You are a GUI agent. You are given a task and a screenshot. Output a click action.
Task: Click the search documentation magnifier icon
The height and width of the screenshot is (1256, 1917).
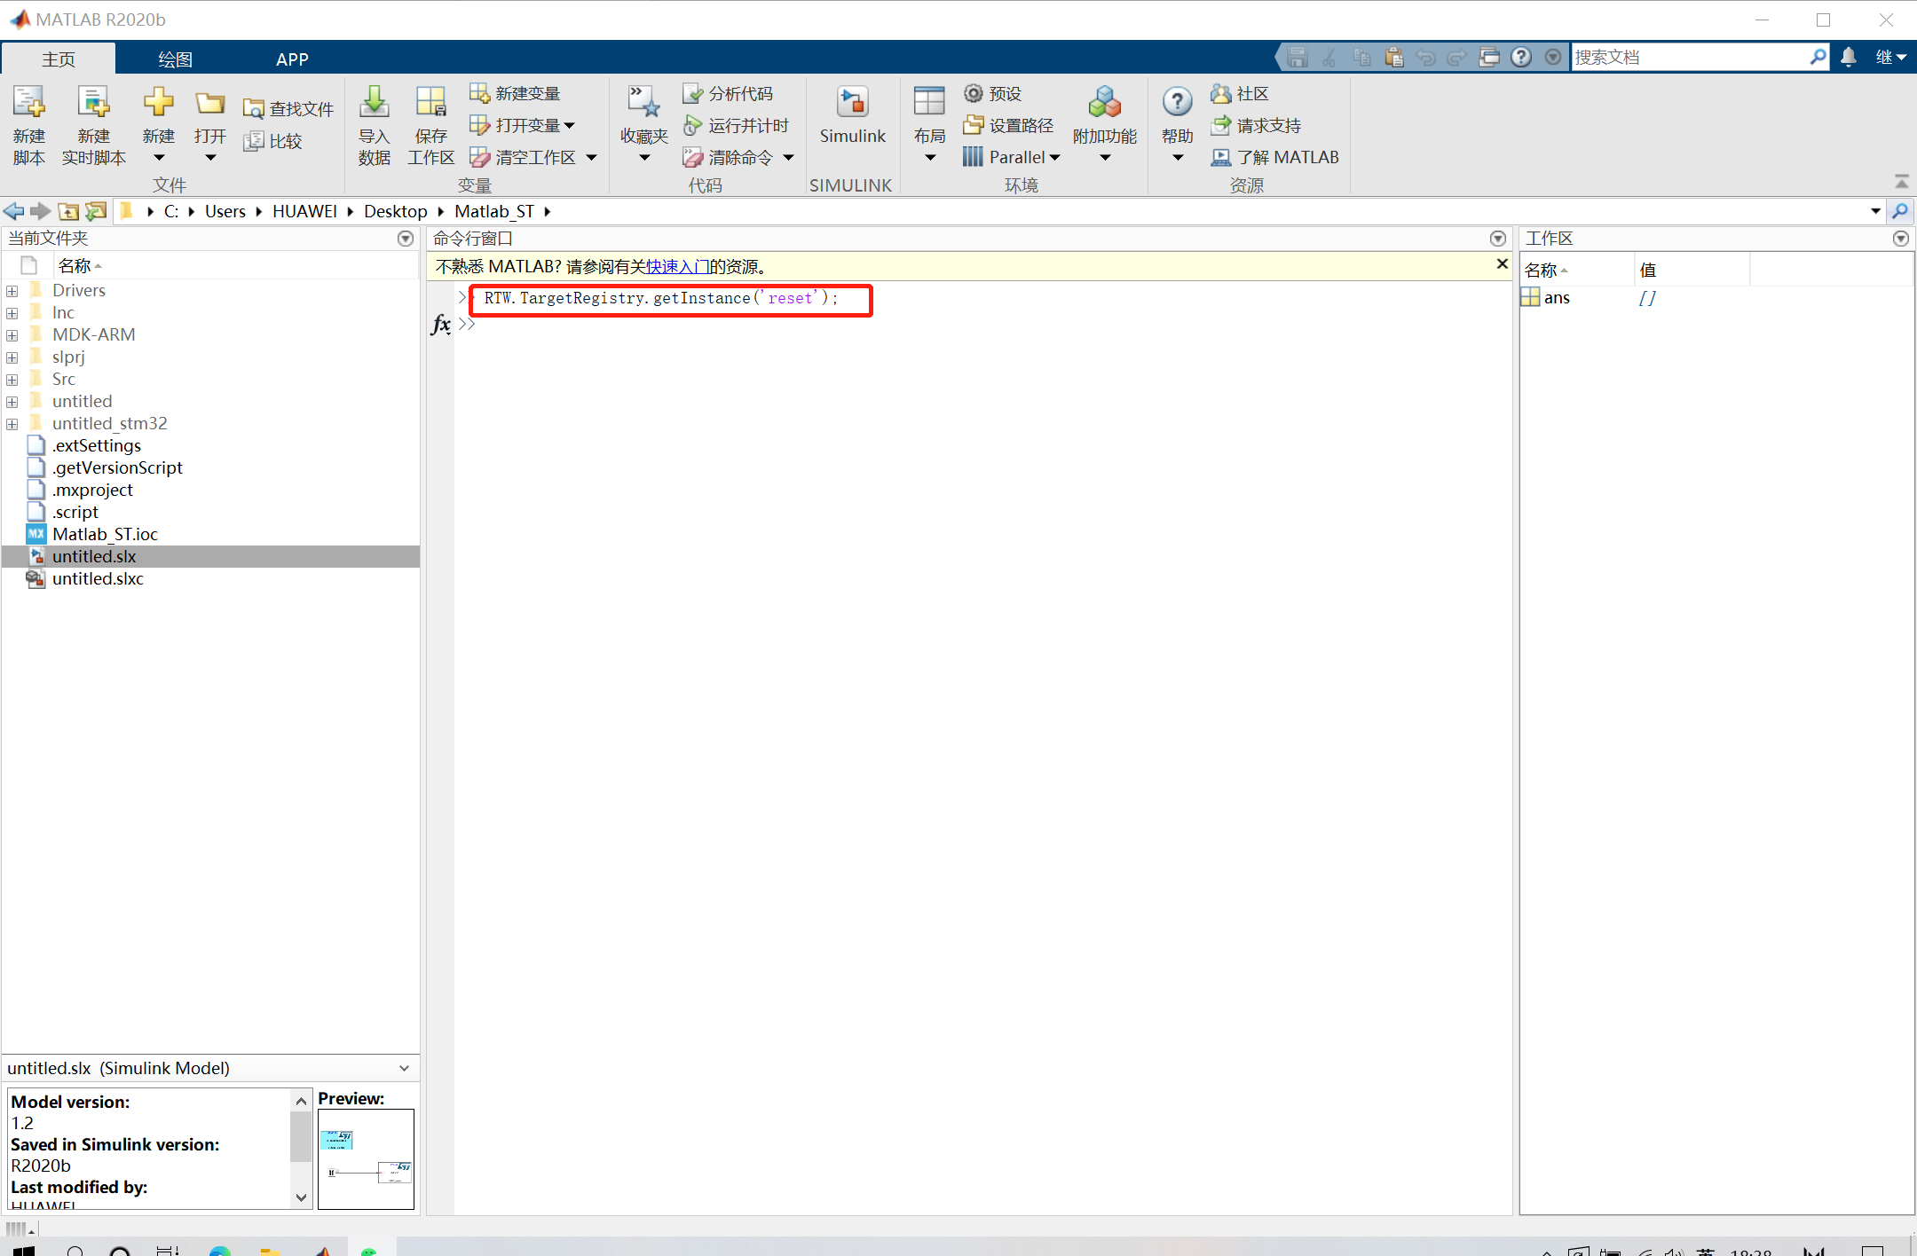tap(1818, 57)
